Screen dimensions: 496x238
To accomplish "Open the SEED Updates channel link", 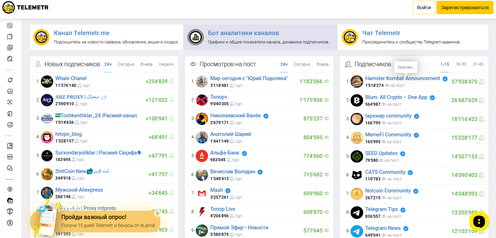I will tap(381, 153).
